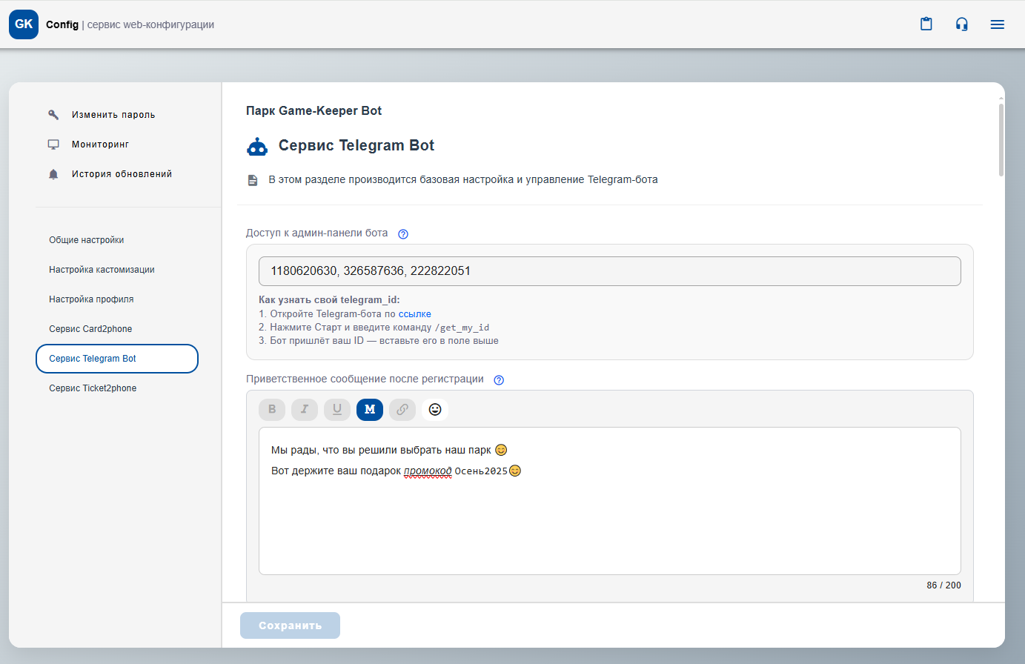Insert a link via chain icon
The width and height of the screenshot is (1025, 664).
pos(402,410)
